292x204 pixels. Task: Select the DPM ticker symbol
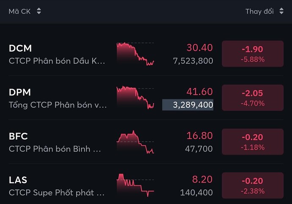click(20, 92)
